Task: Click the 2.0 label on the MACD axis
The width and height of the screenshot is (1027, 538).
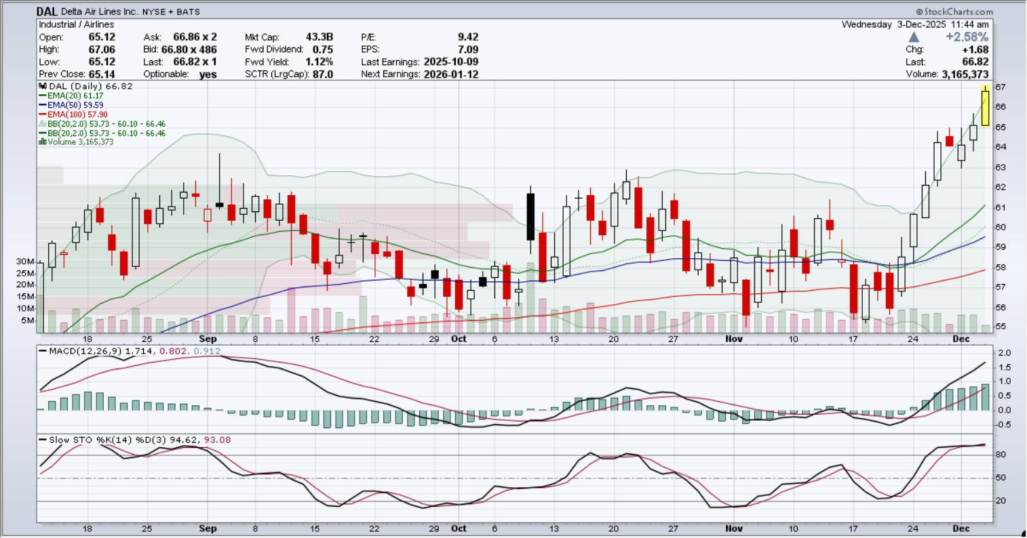Action: point(1005,353)
